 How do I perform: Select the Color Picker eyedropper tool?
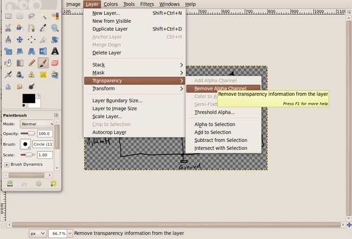click(x=43, y=28)
